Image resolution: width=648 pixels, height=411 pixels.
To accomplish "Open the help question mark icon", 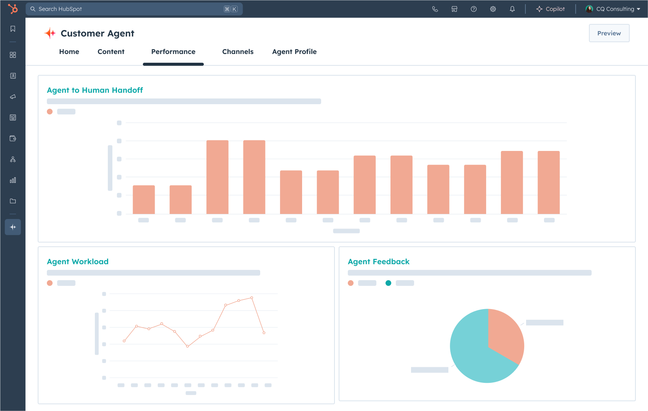I will coord(474,9).
